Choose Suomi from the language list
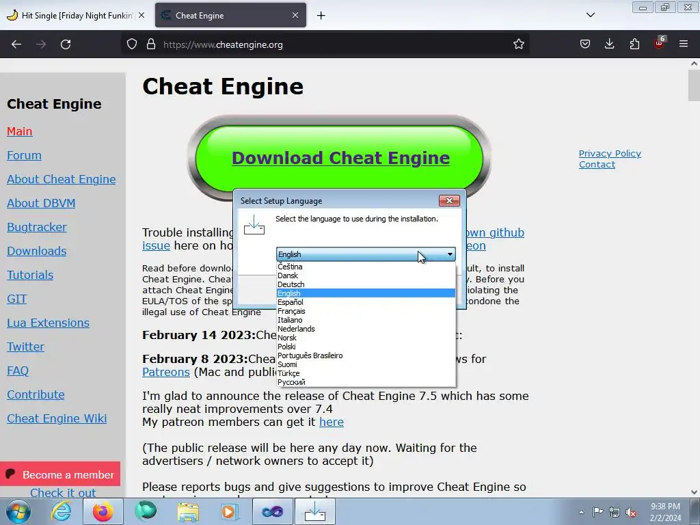The image size is (700, 525). pyautogui.click(x=366, y=365)
